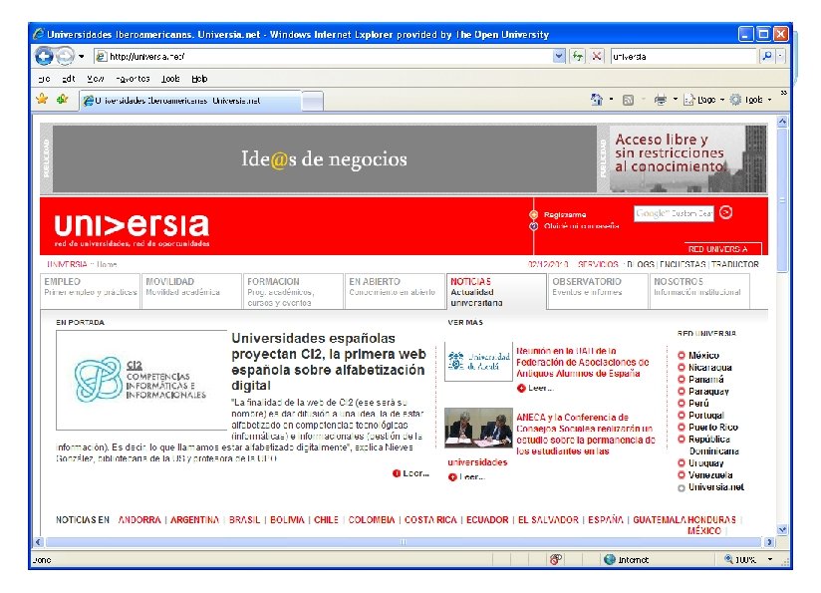This screenshot has width=821, height=593.
Task: Open the OBSERVATORIO navigation tab
Action: 598,291
